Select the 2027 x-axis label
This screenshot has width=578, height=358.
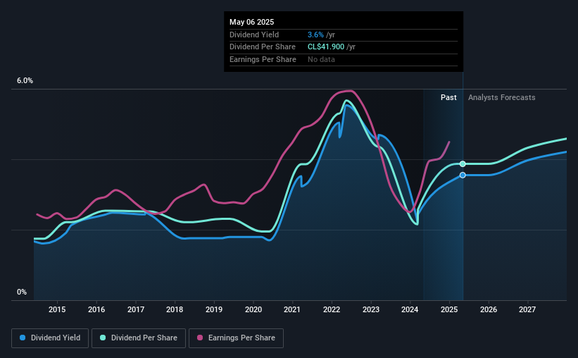click(527, 309)
